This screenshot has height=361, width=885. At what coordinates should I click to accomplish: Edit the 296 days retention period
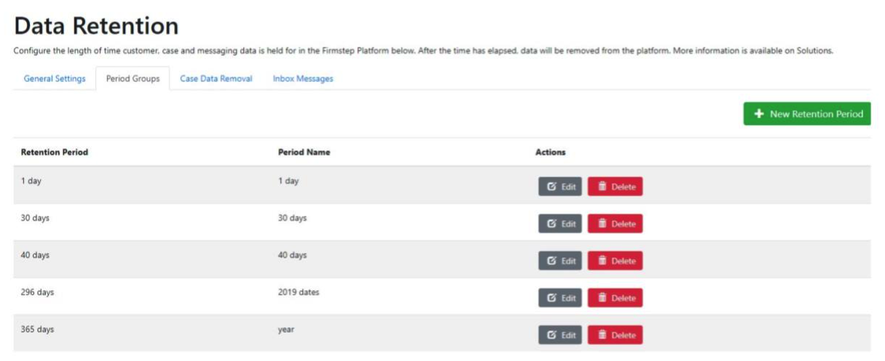coord(560,298)
